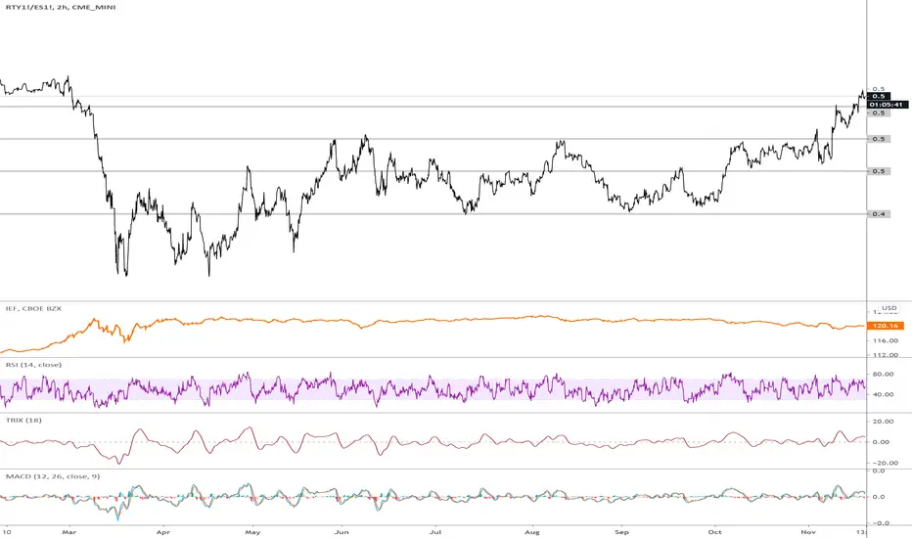Select the IEF, CBOE BZX pane label
912x538 pixels.
(33, 308)
